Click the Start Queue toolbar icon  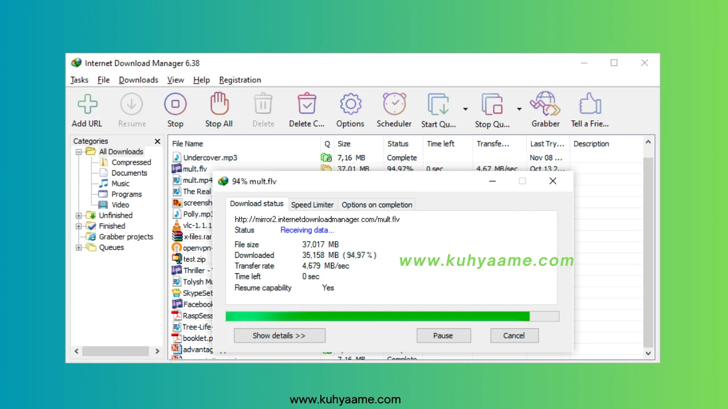(x=439, y=105)
